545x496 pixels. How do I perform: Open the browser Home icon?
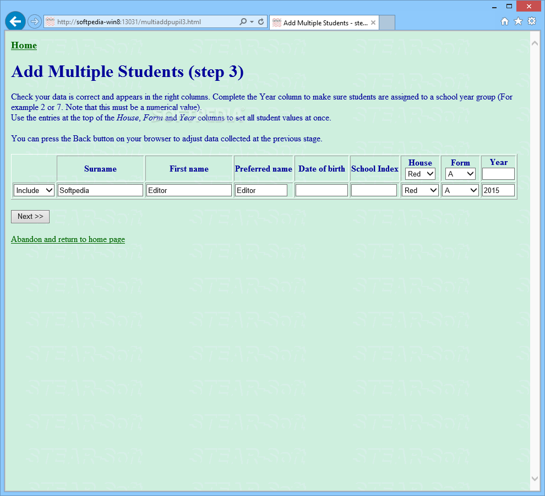coord(505,21)
